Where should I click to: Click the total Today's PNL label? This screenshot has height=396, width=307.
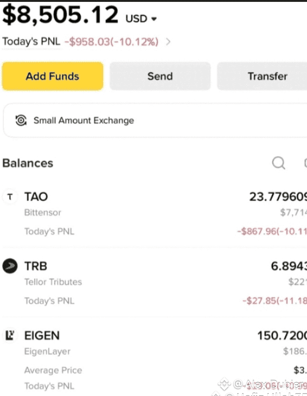pyautogui.click(x=31, y=41)
